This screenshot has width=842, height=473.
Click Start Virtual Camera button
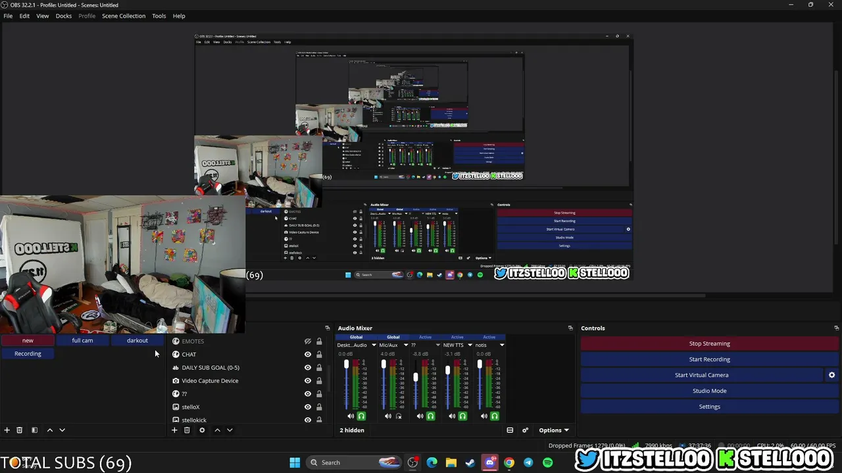701,375
